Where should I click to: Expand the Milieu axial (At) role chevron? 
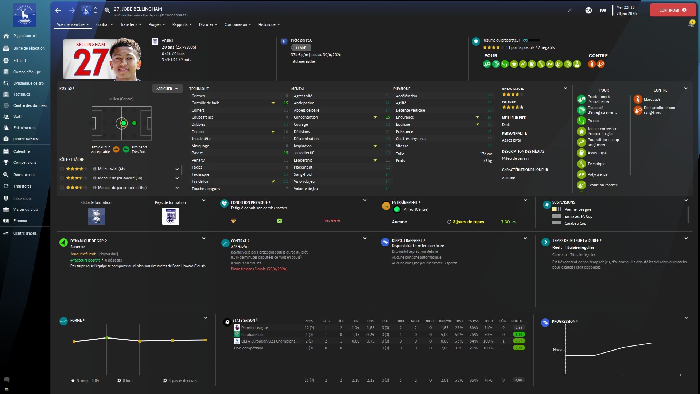click(177, 169)
